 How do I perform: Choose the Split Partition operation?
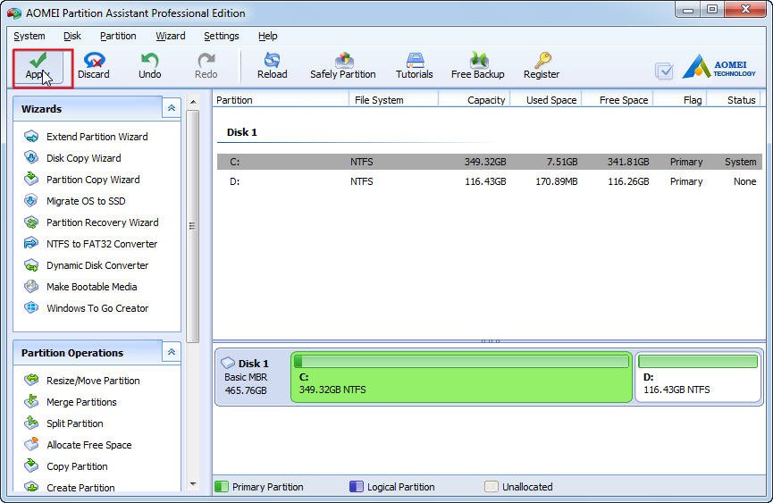click(75, 423)
